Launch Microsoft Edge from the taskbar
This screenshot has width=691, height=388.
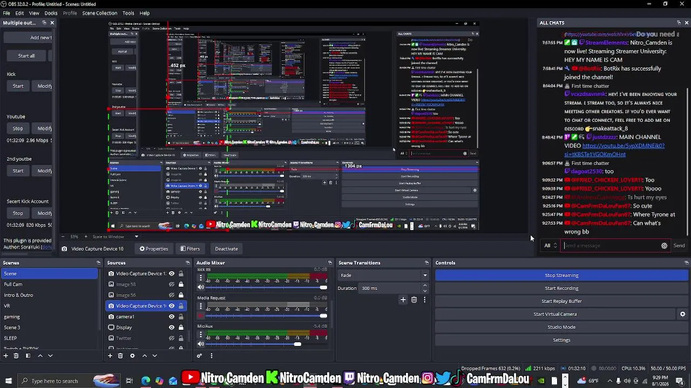145,381
